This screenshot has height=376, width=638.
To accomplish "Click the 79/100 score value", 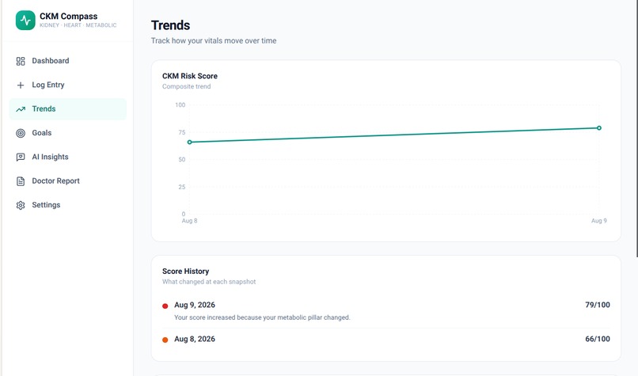I will (598, 305).
